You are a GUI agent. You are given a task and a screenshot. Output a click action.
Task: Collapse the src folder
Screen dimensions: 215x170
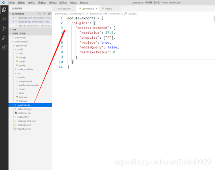click(15, 73)
